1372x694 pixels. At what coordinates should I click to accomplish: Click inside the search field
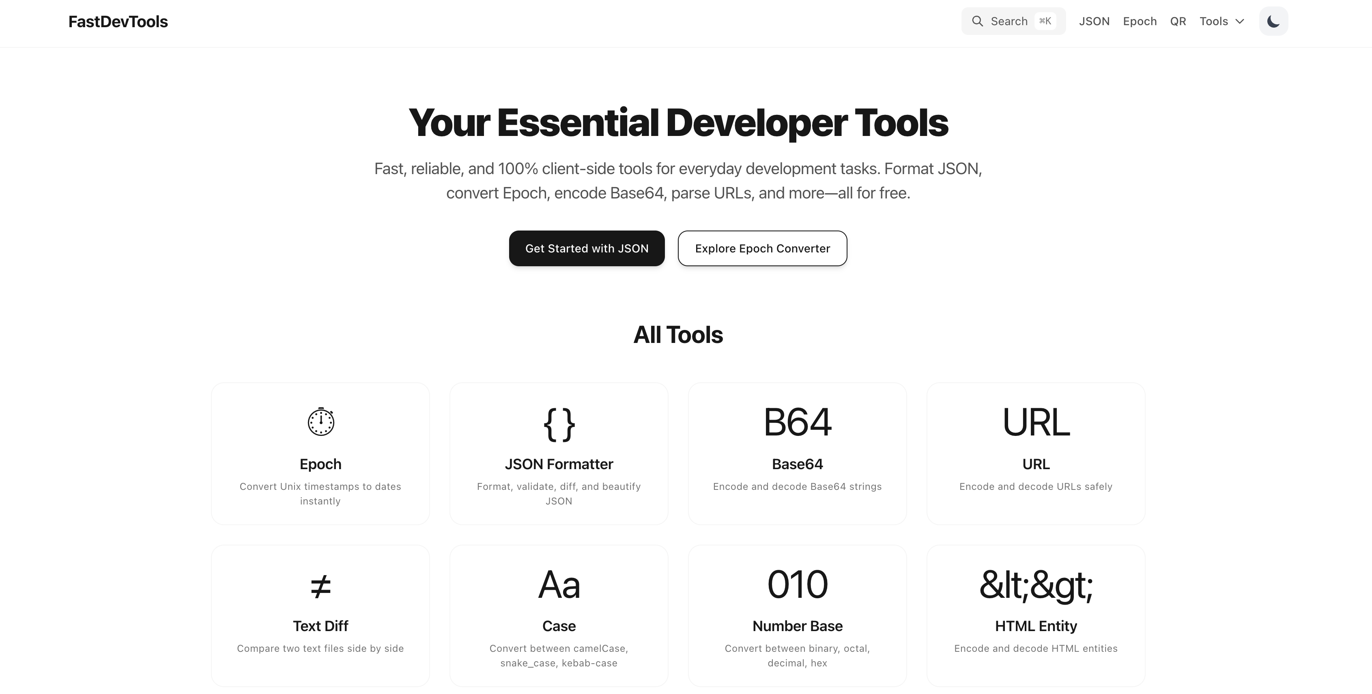pyautogui.click(x=1012, y=21)
